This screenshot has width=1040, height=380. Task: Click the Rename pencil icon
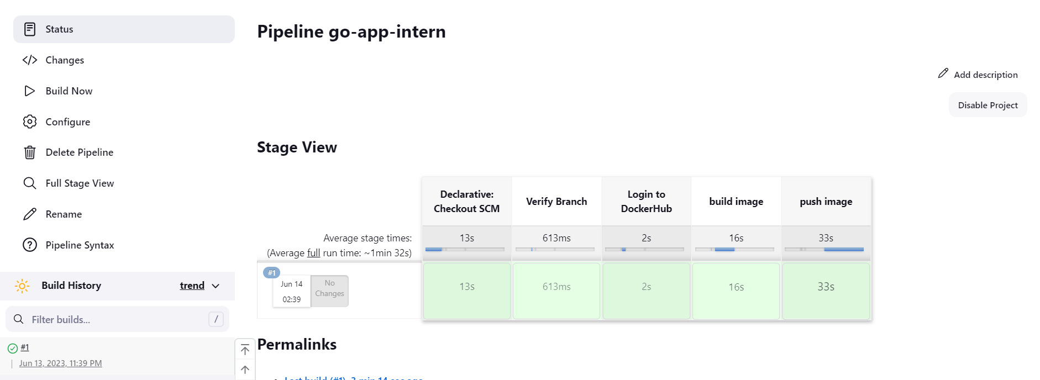[29, 214]
